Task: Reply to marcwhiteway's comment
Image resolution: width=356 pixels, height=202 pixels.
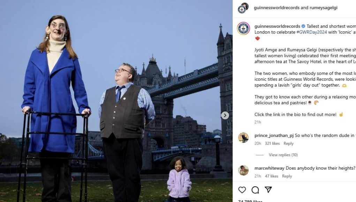Action: coord(287,176)
